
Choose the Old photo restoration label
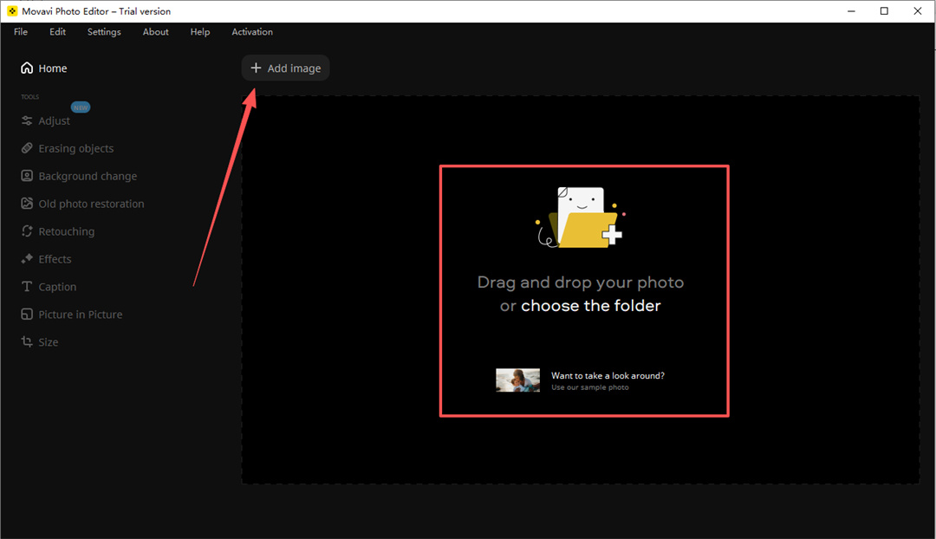(x=91, y=204)
